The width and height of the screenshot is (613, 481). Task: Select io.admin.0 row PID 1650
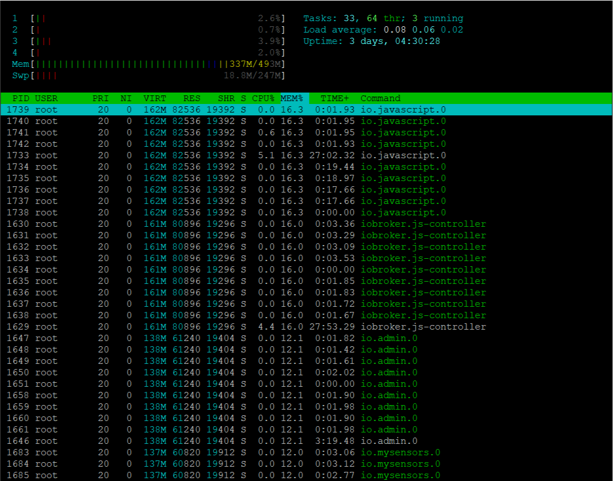pos(306,372)
